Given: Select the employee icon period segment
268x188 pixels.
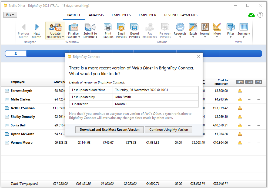Looking at the screenshot, I should coord(16,53).
